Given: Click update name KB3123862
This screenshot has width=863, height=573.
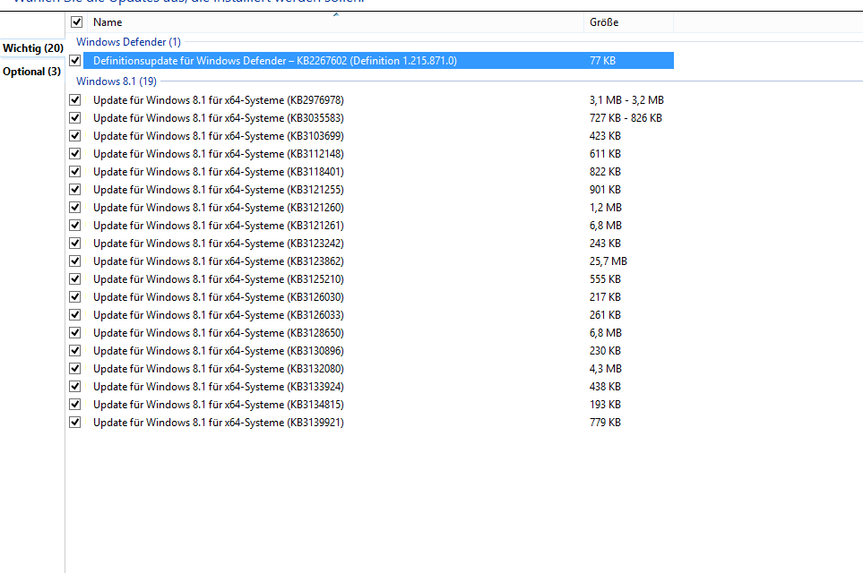Looking at the screenshot, I should point(219,261).
